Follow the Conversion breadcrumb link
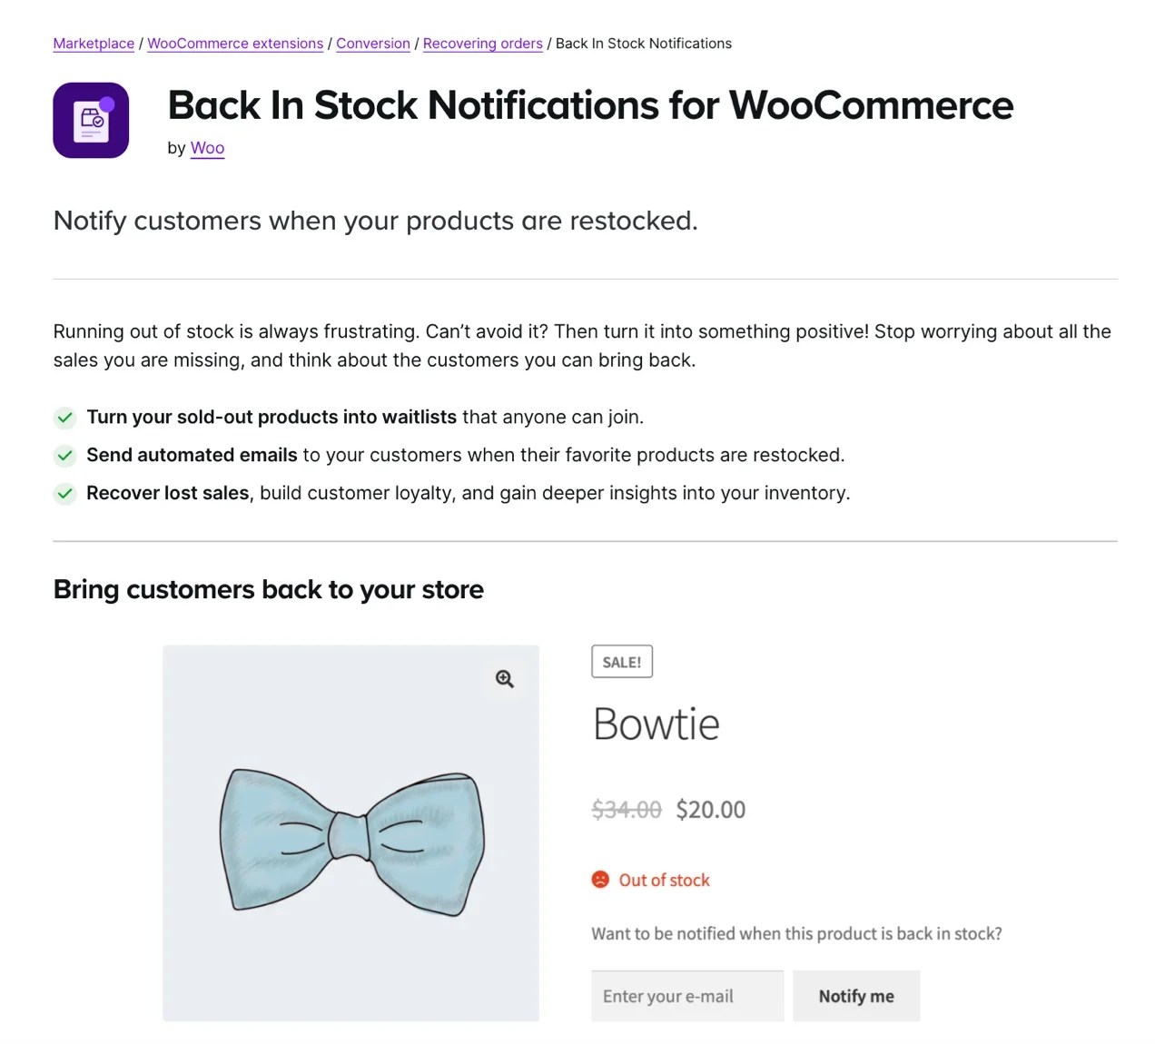Screen dimensions: 1155x1044 point(372,43)
